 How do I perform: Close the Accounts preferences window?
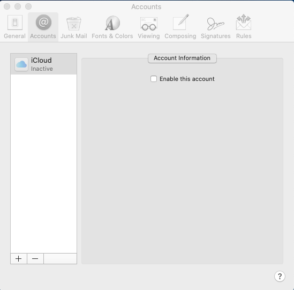click(7, 6)
